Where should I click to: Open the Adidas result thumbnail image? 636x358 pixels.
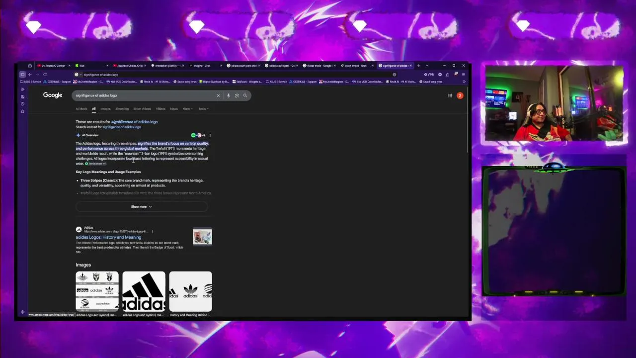coord(202,237)
